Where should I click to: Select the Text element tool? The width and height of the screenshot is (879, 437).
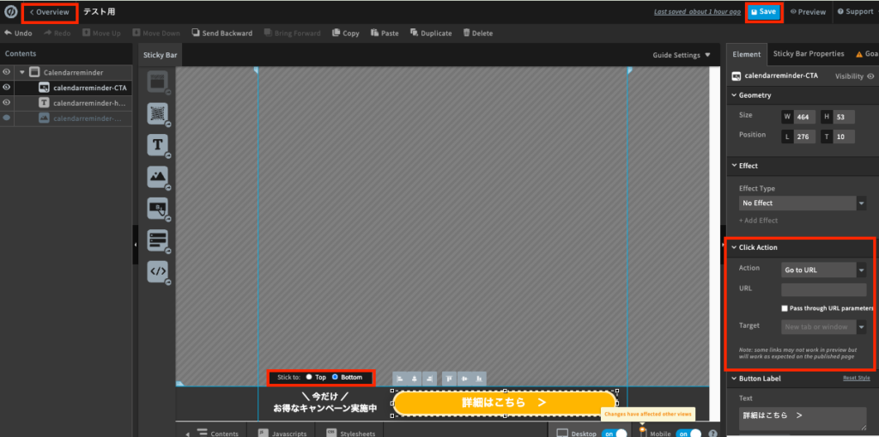click(157, 144)
